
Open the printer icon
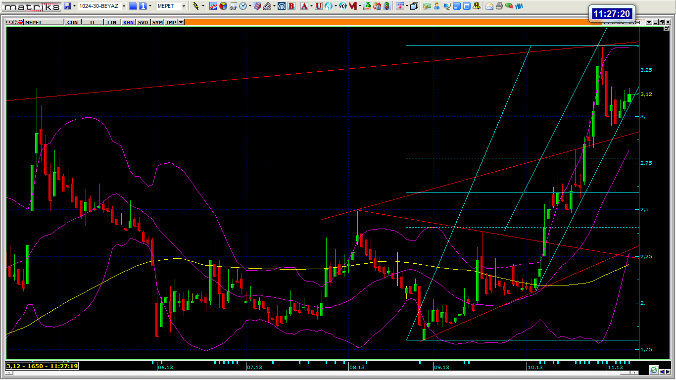click(x=499, y=6)
